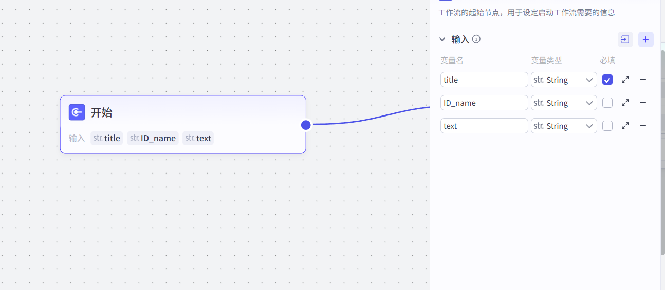Click the title variable name input field
The width and height of the screenshot is (665, 290).
[484, 80]
